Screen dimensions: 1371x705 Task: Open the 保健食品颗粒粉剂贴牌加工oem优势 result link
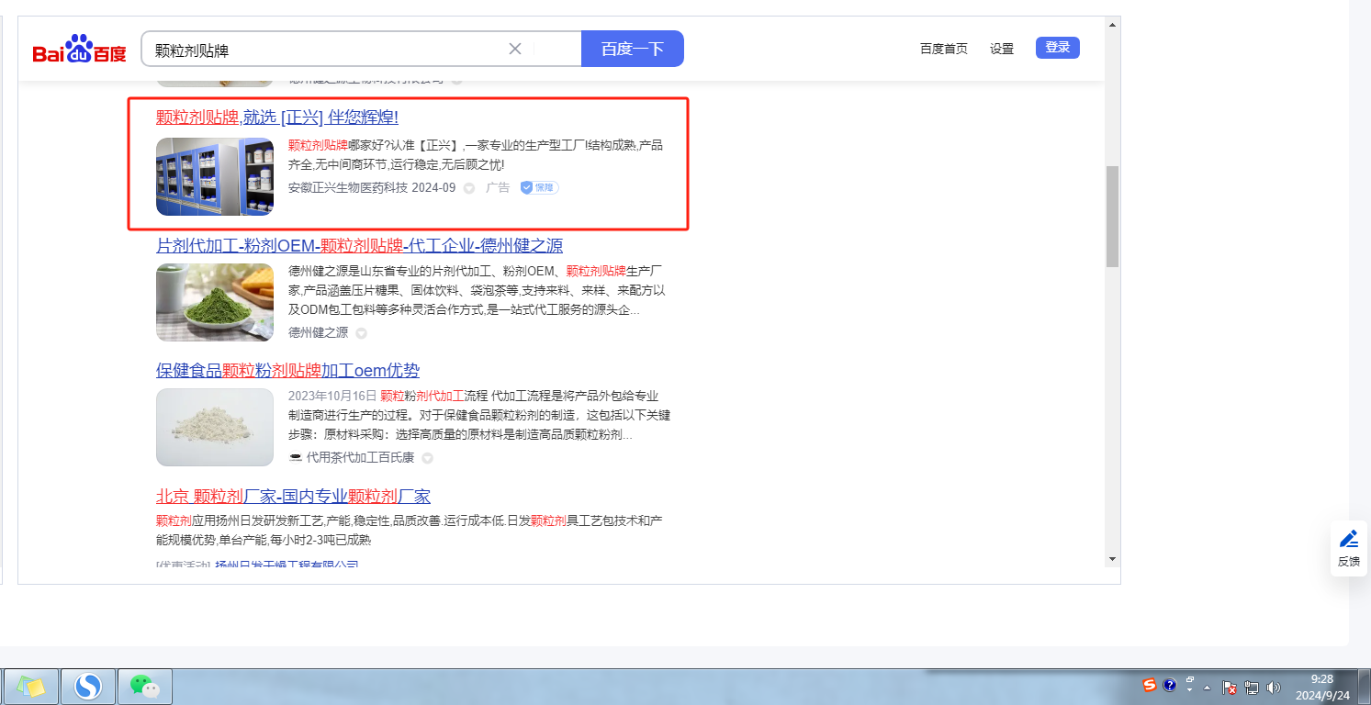287,370
